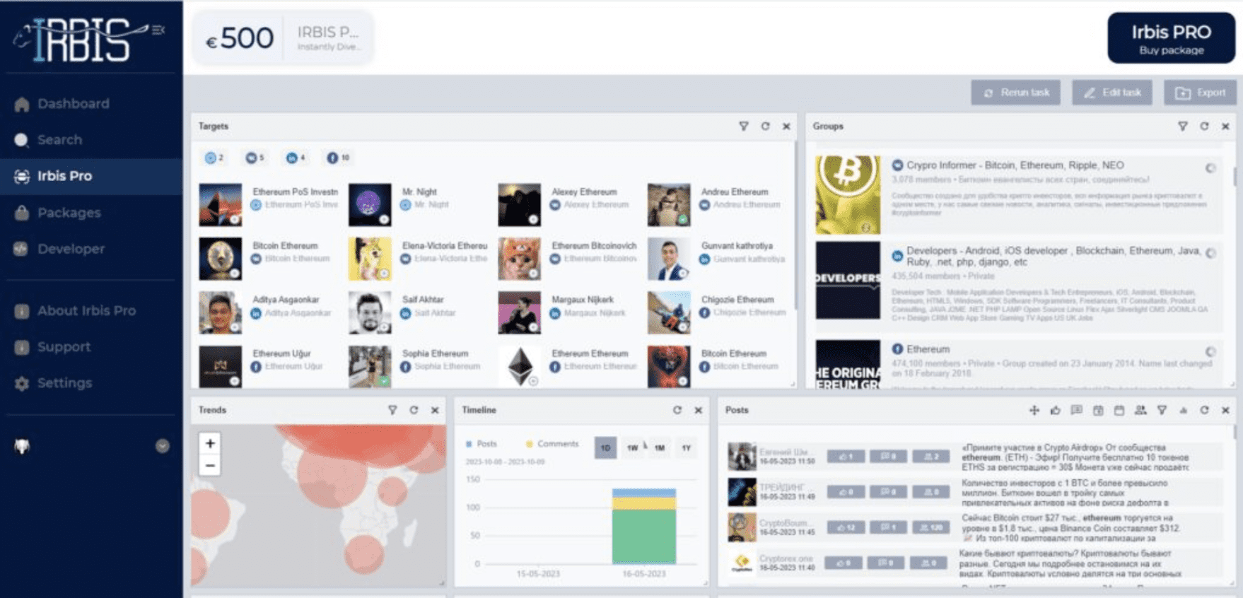The height and width of the screenshot is (598, 1243).
Task: Export the task results
Action: point(1200,93)
